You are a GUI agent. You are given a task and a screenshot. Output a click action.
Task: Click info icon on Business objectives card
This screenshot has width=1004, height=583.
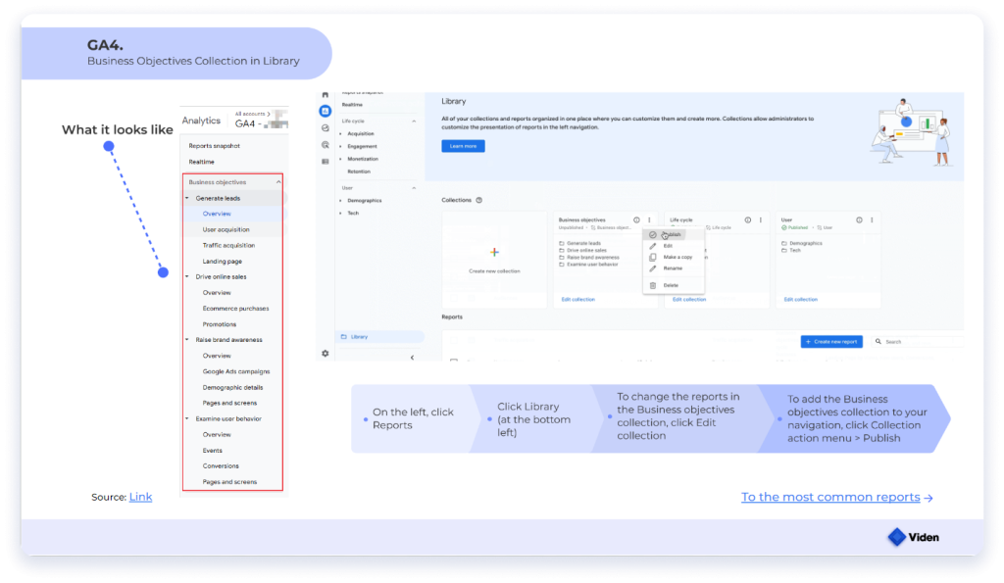coord(636,220)
